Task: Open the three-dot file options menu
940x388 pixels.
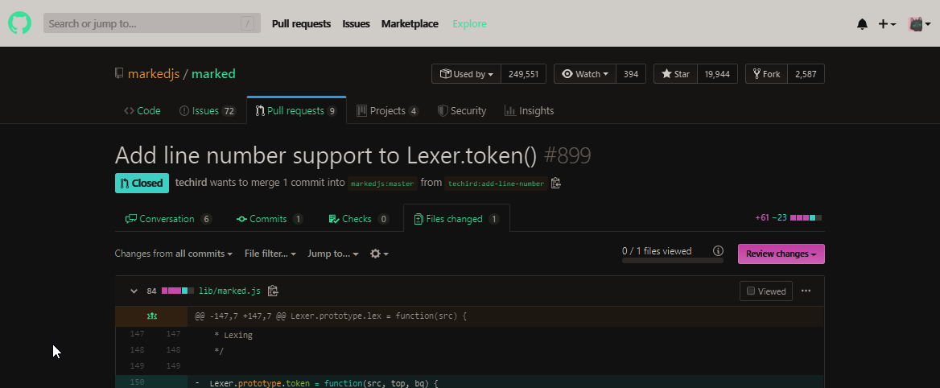Action: pos(806,291)
